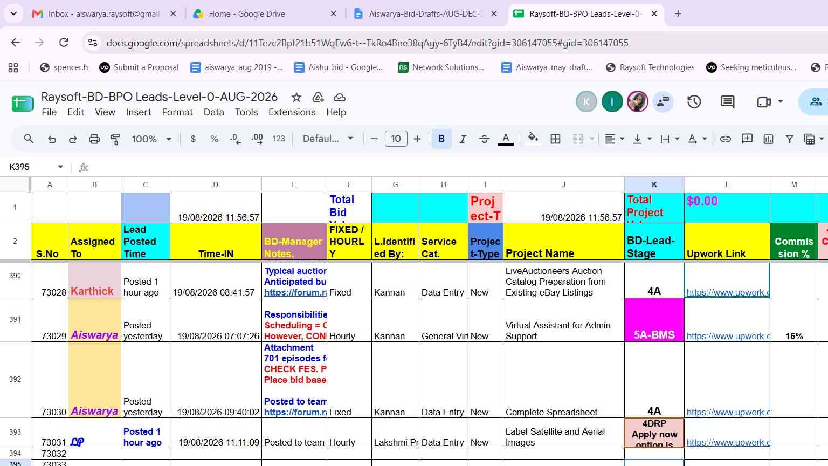The image size is (828, 466).
Task: Open Upwork link in LiveAuctioneers row
Action: point(727,292)
